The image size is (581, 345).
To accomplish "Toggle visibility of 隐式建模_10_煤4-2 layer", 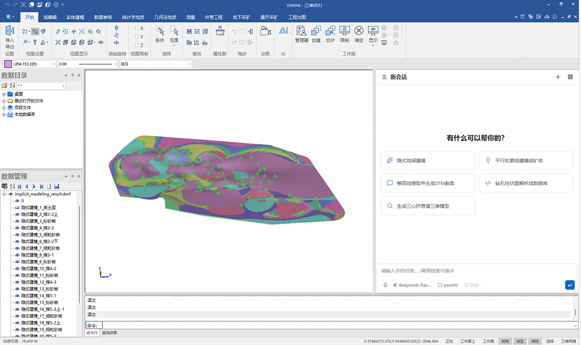I will tap(17, 269).
